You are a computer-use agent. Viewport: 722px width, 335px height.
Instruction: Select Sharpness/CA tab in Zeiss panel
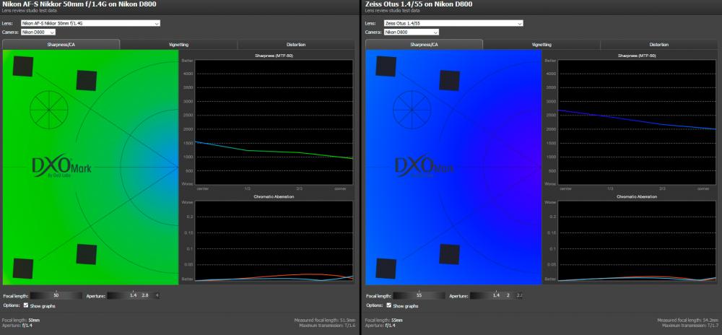424,45
